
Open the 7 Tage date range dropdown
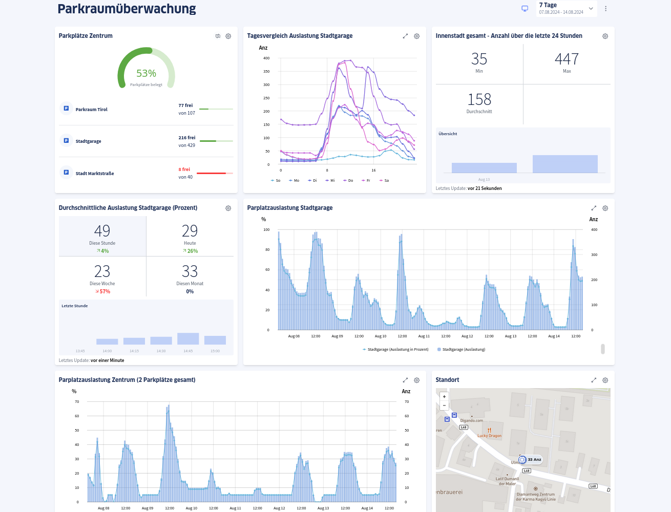567,8
